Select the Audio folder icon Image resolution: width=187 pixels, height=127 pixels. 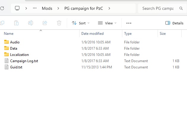pyautogui.click(x=7, y=42)
